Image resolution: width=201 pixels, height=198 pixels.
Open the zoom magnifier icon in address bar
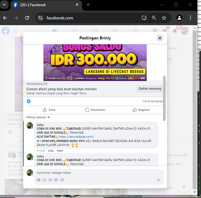(154, 18)
